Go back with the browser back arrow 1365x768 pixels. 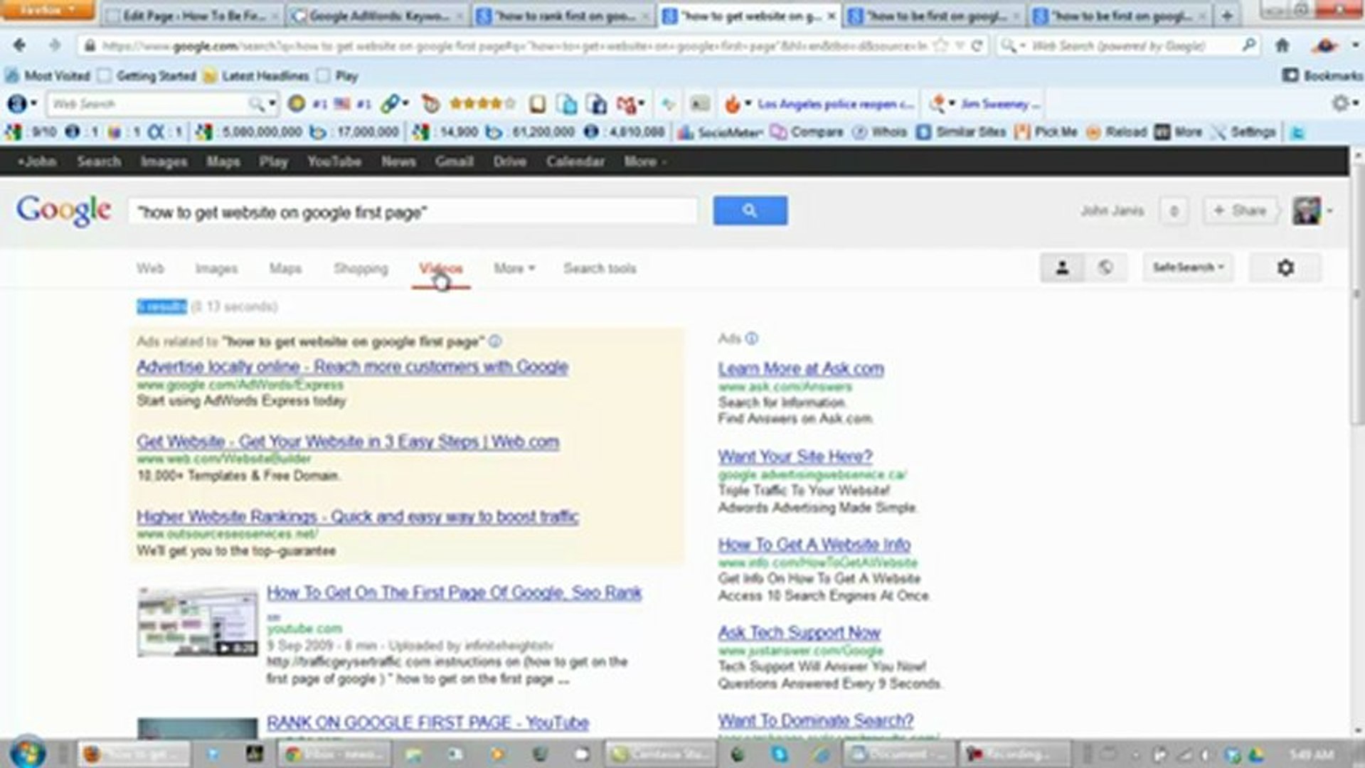[19, 46]
